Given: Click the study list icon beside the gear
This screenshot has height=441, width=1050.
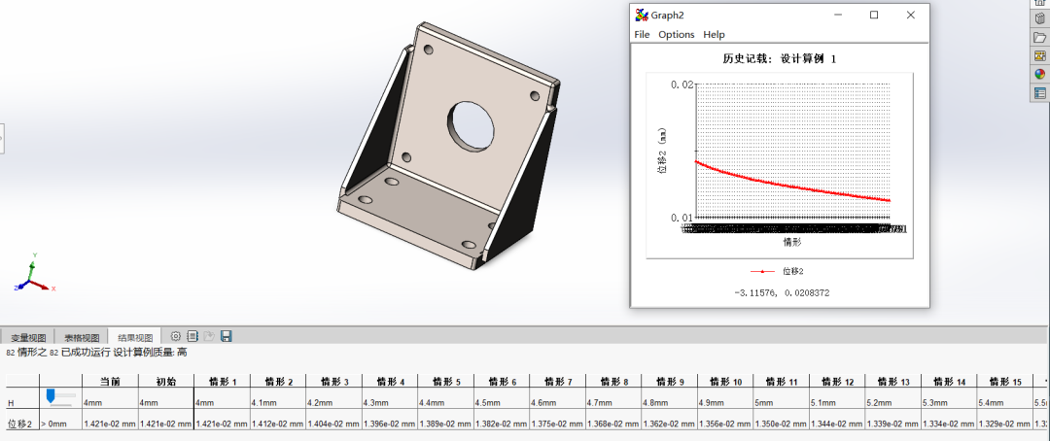Looking at the screenshot, I should click(192, 336).
